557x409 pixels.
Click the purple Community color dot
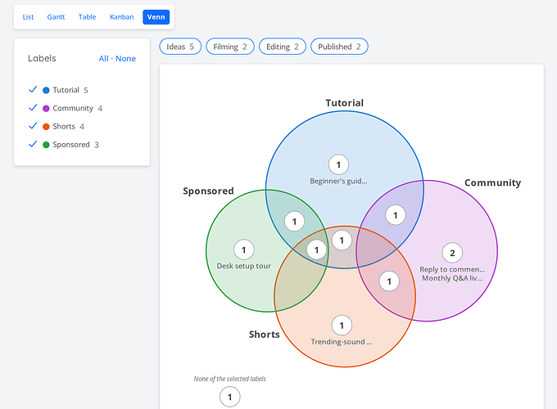(x=46, y=108)
